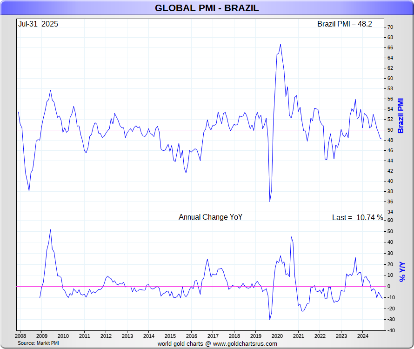This screenshot has height=349, width=414.
Task: Click the 2022 x-axis year label
Action: [x=320, y=336]
